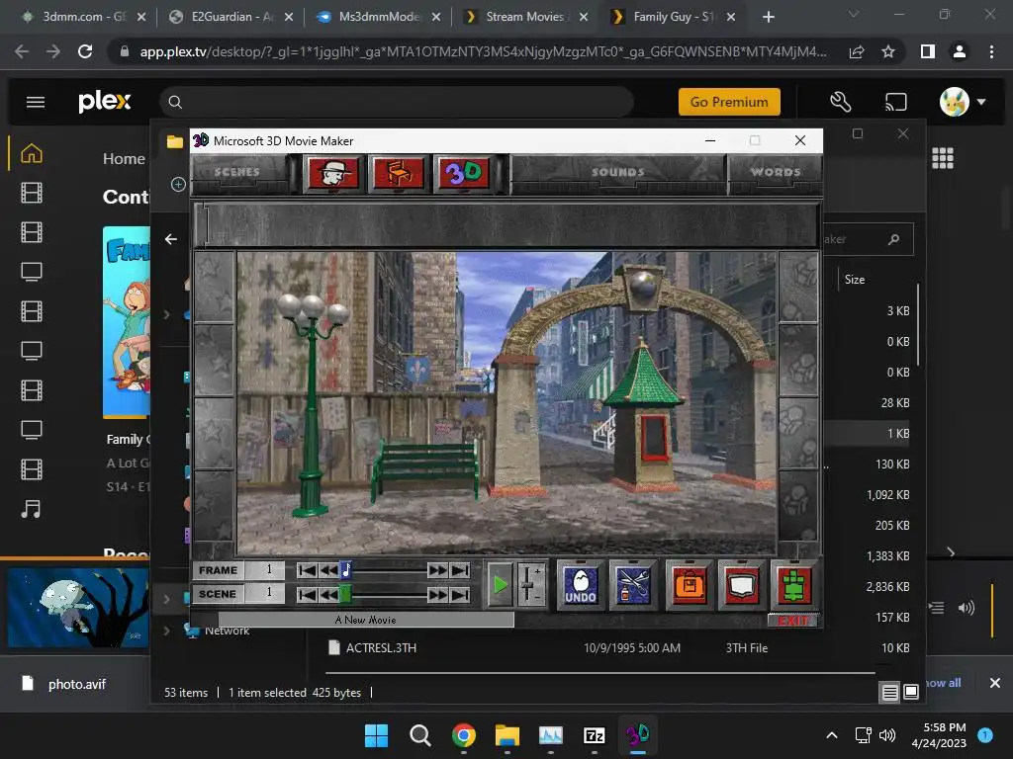Click the Chrome address bar URL
The width and height of the screenshot is (1013, 759).
pyautogui.click(x=483, y=51)
